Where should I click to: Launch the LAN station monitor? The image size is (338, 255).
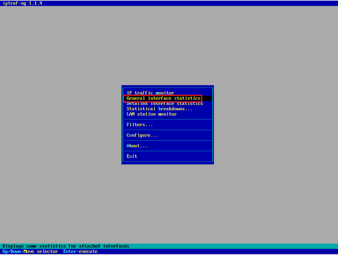tap(152, 114)
